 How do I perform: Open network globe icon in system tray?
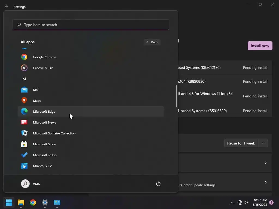tap(240, 202)
